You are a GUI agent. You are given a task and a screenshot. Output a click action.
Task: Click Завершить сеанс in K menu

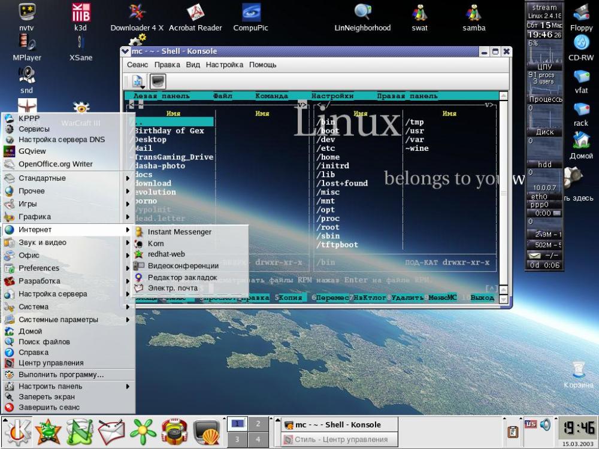click(68, 407)
